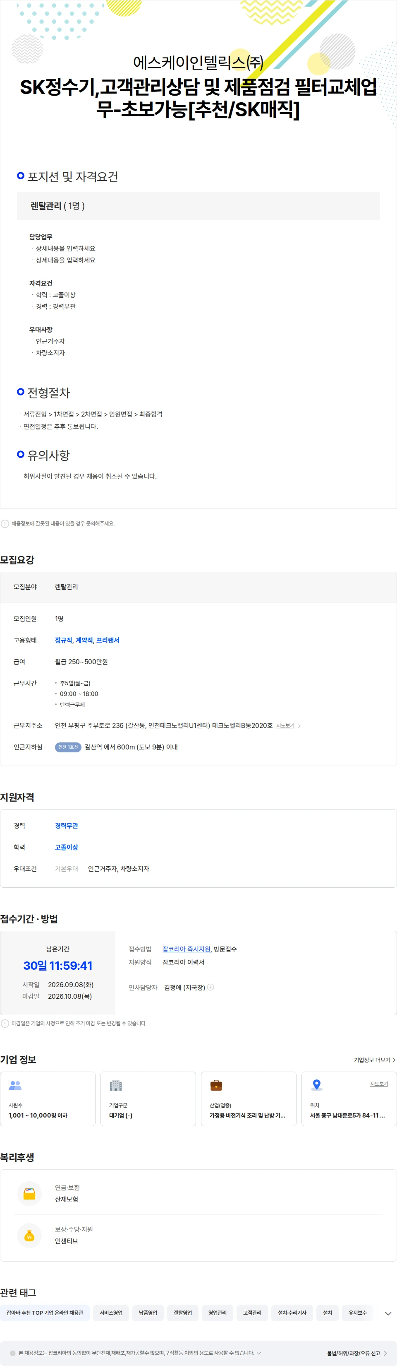The width and height of the screenshot is (397, 1366).
Task: Click the 09:00 ~ 18:00 working hours
Action: (79, 694)
